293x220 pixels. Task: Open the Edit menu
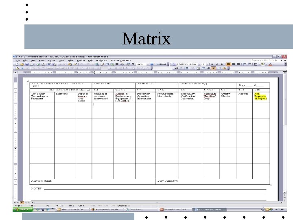pyautogui.click(x=25, y=60)
